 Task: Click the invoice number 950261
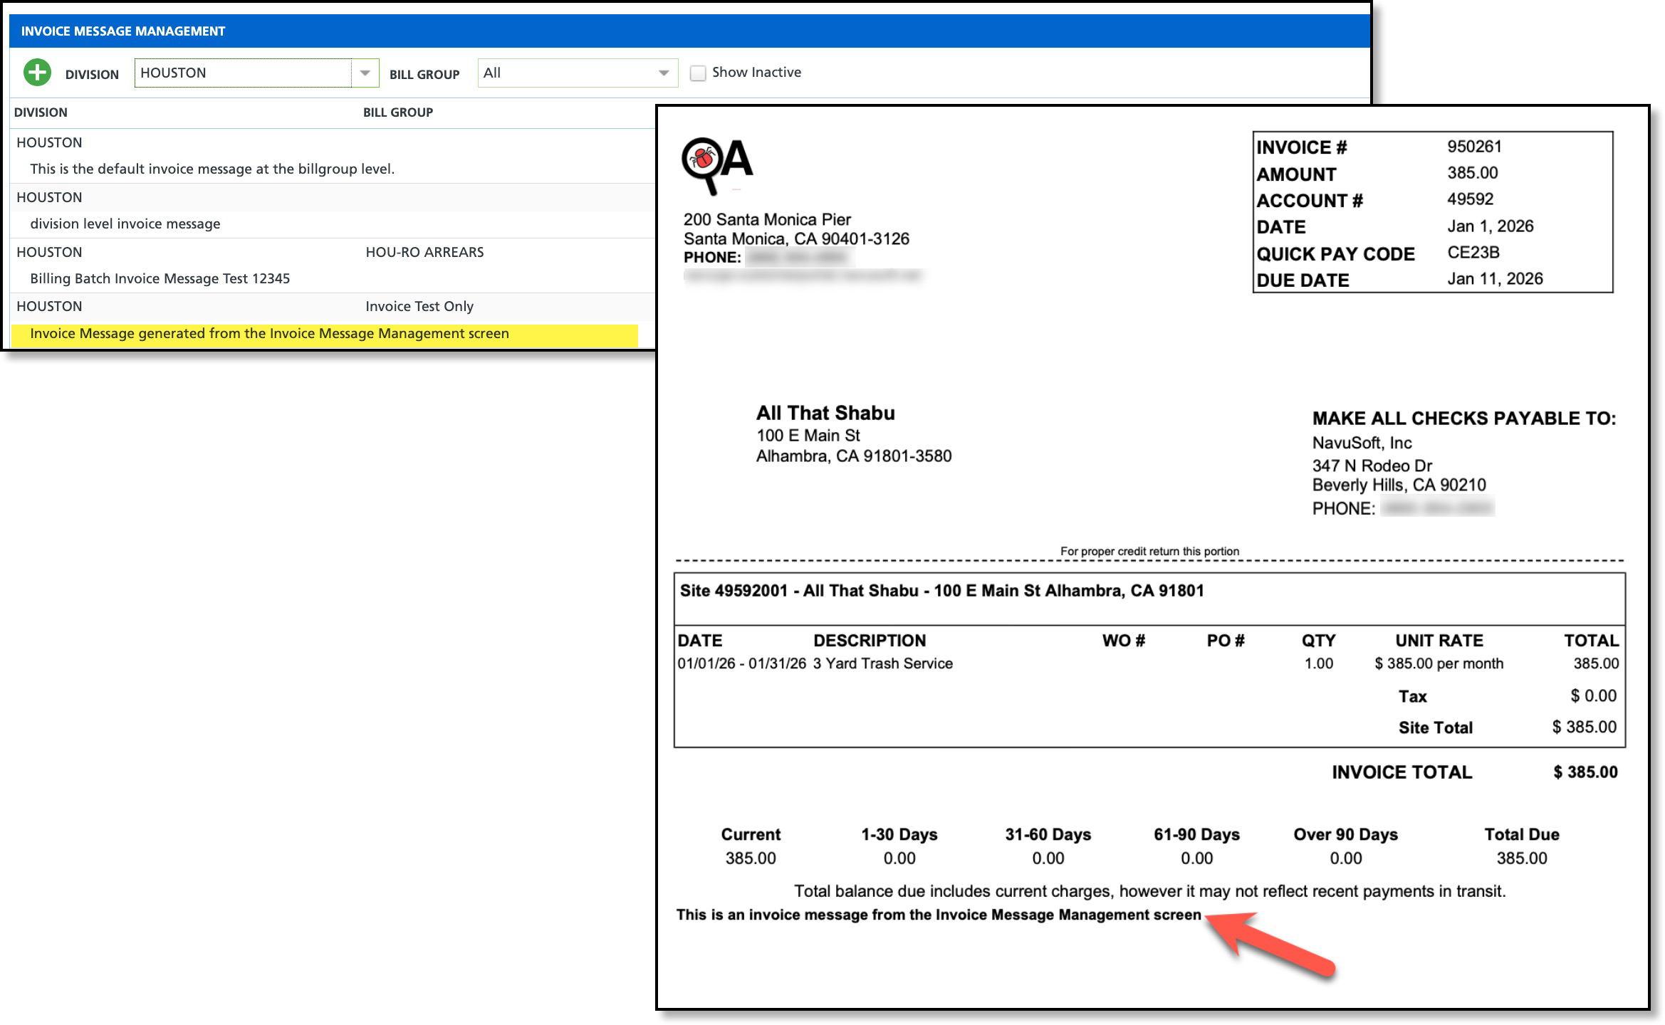coord(1474,147)
